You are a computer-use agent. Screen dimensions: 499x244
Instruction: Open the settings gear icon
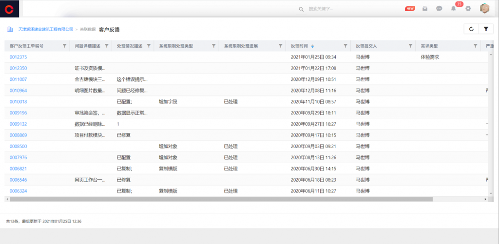click(468, 8)
